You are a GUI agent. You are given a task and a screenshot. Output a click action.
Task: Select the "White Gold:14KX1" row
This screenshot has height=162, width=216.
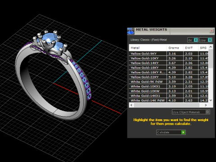[x=169, y=96]
